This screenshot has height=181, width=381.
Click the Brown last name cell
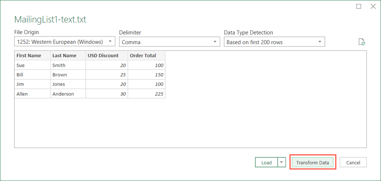(x=68, y=75)
